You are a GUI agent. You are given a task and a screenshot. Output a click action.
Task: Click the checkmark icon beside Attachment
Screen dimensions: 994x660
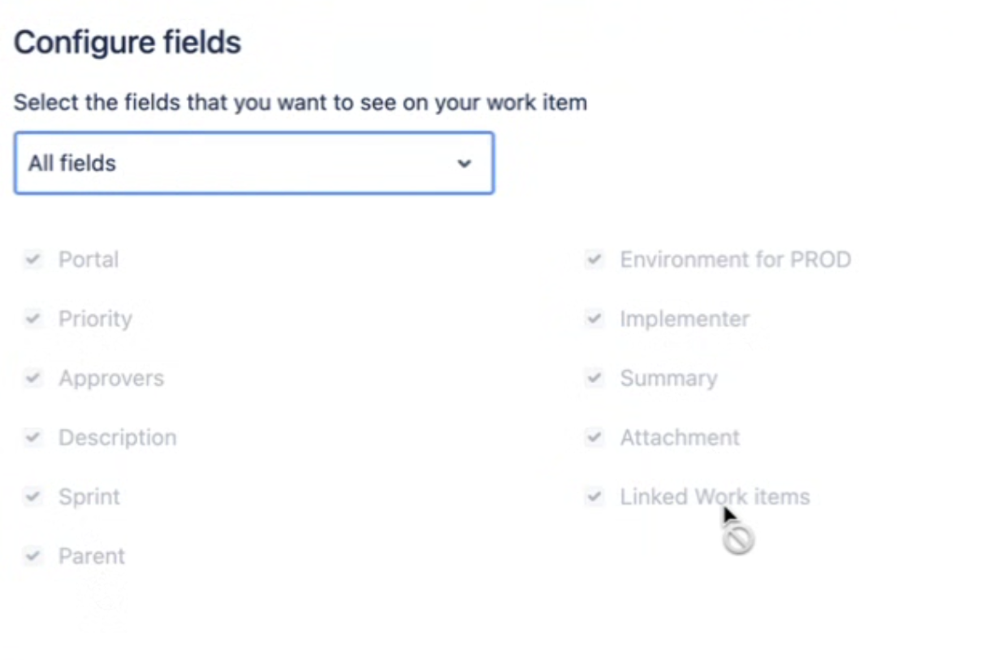(x=594, y=437)
